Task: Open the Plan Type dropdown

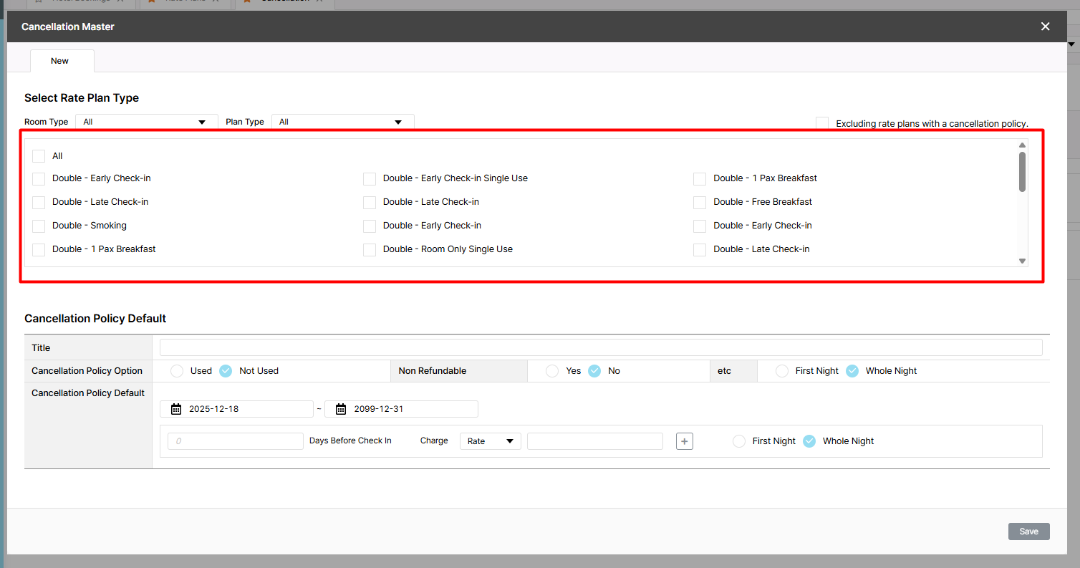Action: pos(342,122)
